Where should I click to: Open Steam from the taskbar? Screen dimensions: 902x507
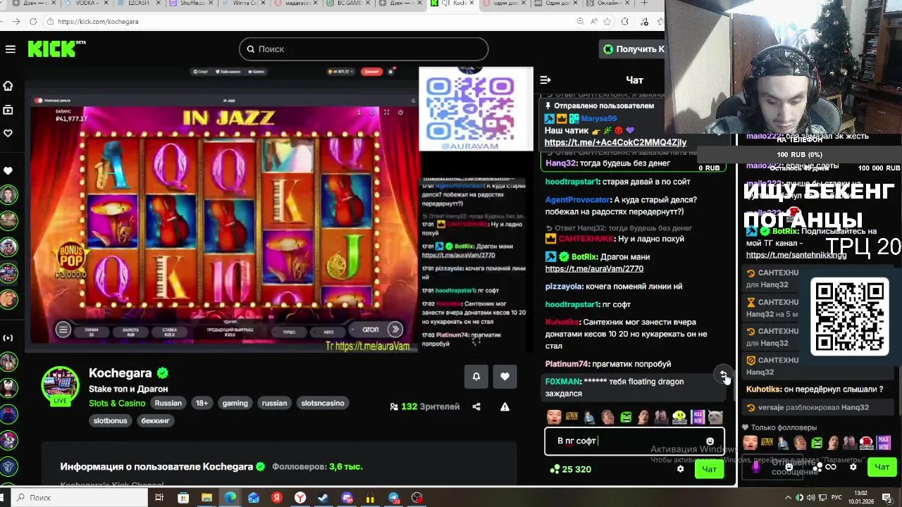tap(323, 498)
